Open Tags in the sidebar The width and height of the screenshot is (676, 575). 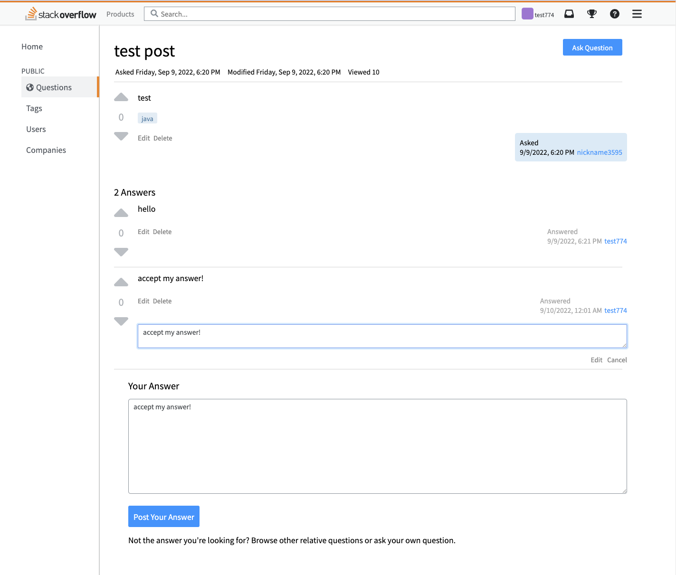point(34,108)
